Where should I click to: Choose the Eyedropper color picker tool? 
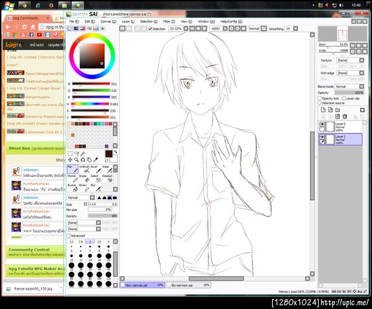point(95,159)
